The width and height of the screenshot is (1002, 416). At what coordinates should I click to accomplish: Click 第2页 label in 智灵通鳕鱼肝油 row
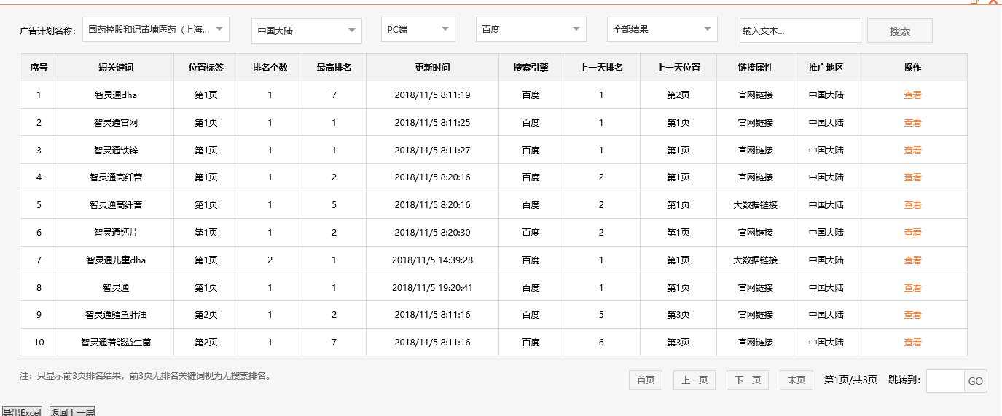(x=206, y=315)
